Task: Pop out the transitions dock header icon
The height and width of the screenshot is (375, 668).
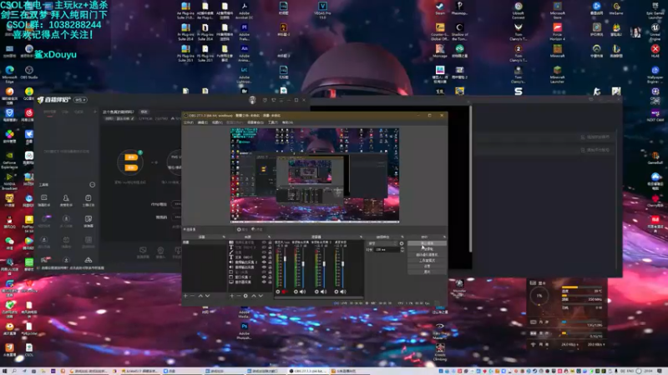Action: pyautogui.click(x=402, y=237)
